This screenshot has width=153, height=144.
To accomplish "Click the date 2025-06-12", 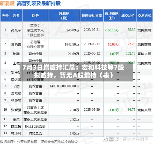I will tap(92, 53).
